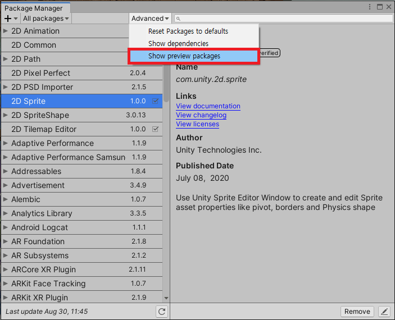Toggle the 2D Tilemap Editor installed checkmark
The width and height of the screenshot is (395, 320).
click(156, 129)
